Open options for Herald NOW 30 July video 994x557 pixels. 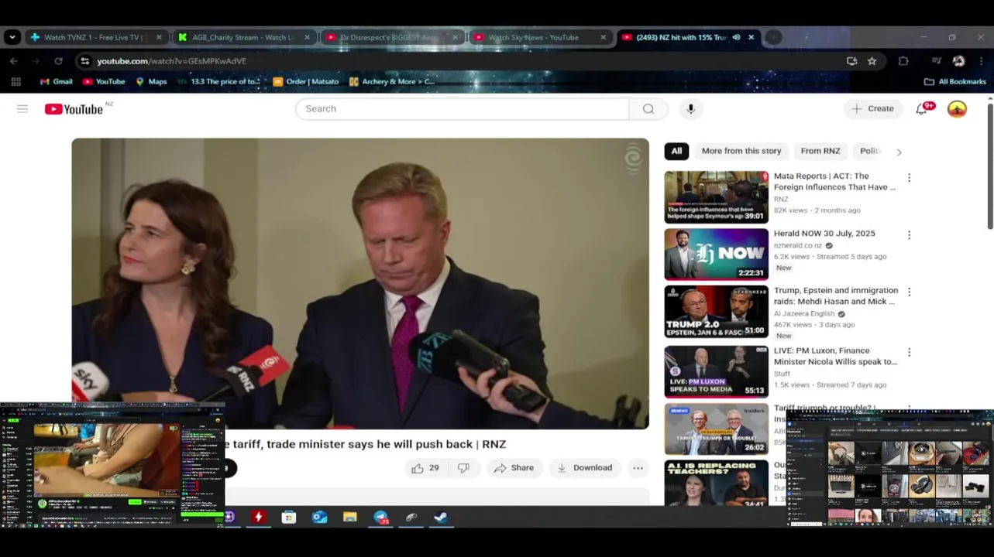[x=909, y=235]
